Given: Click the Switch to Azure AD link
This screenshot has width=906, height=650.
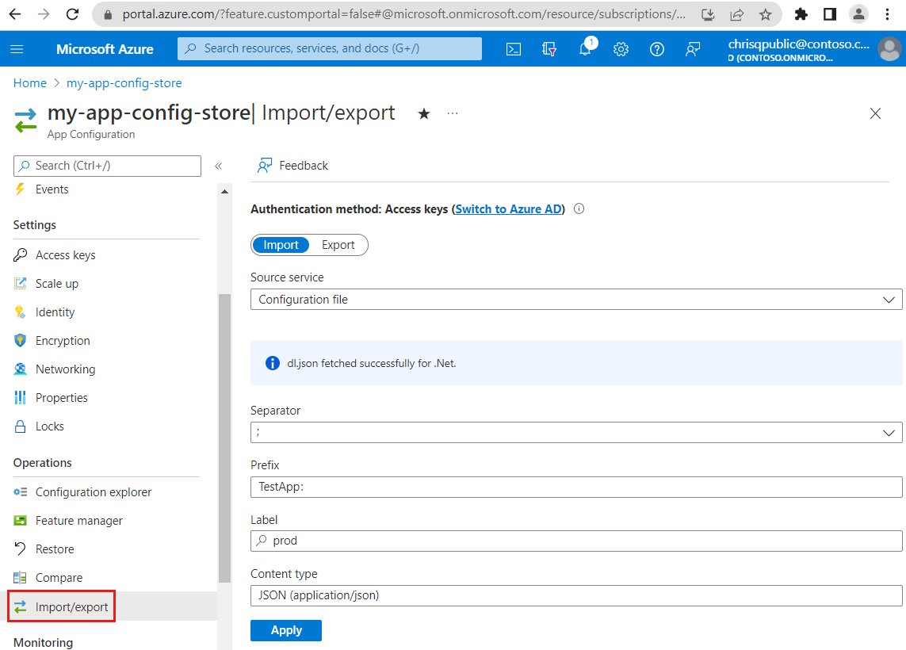Looking at the screenshot, I should point(507,208).
